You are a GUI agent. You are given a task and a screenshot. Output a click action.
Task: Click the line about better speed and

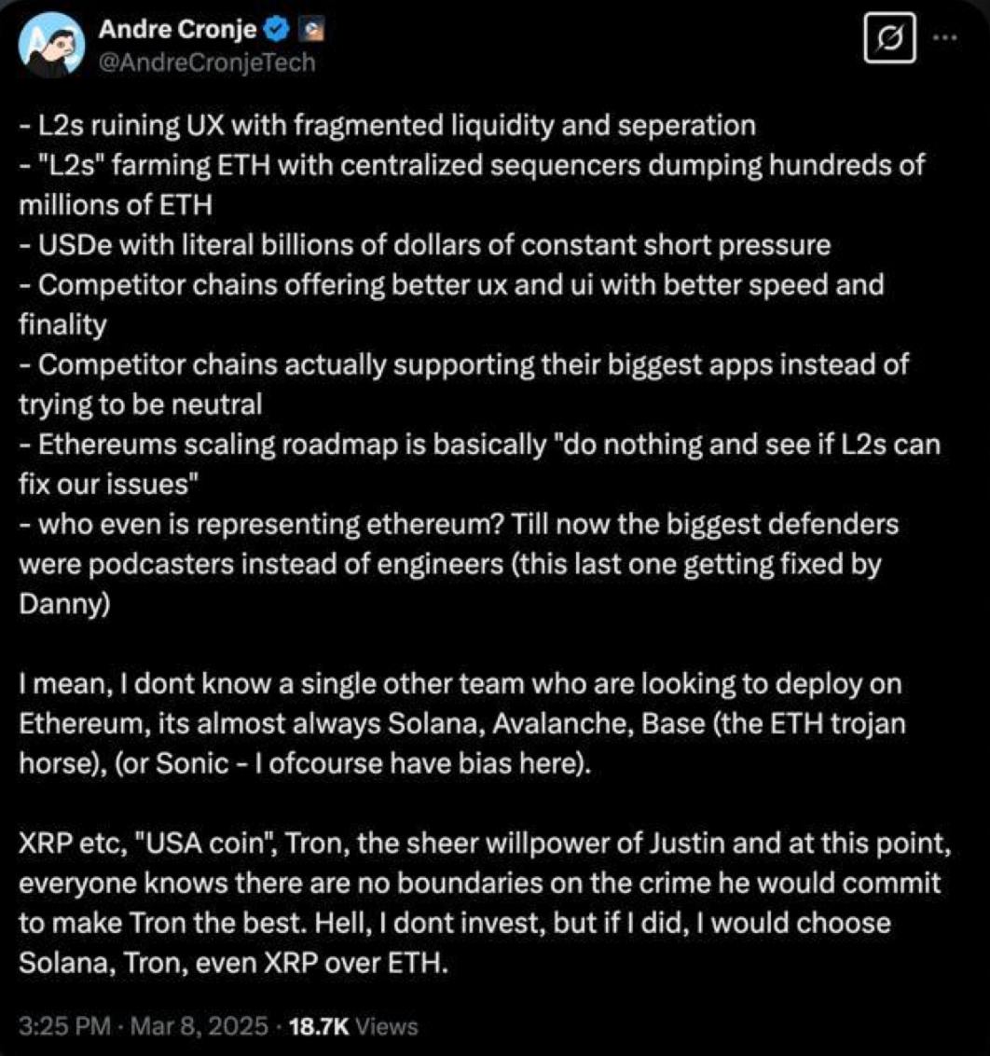pyautogui.click(x=451, y=285)
